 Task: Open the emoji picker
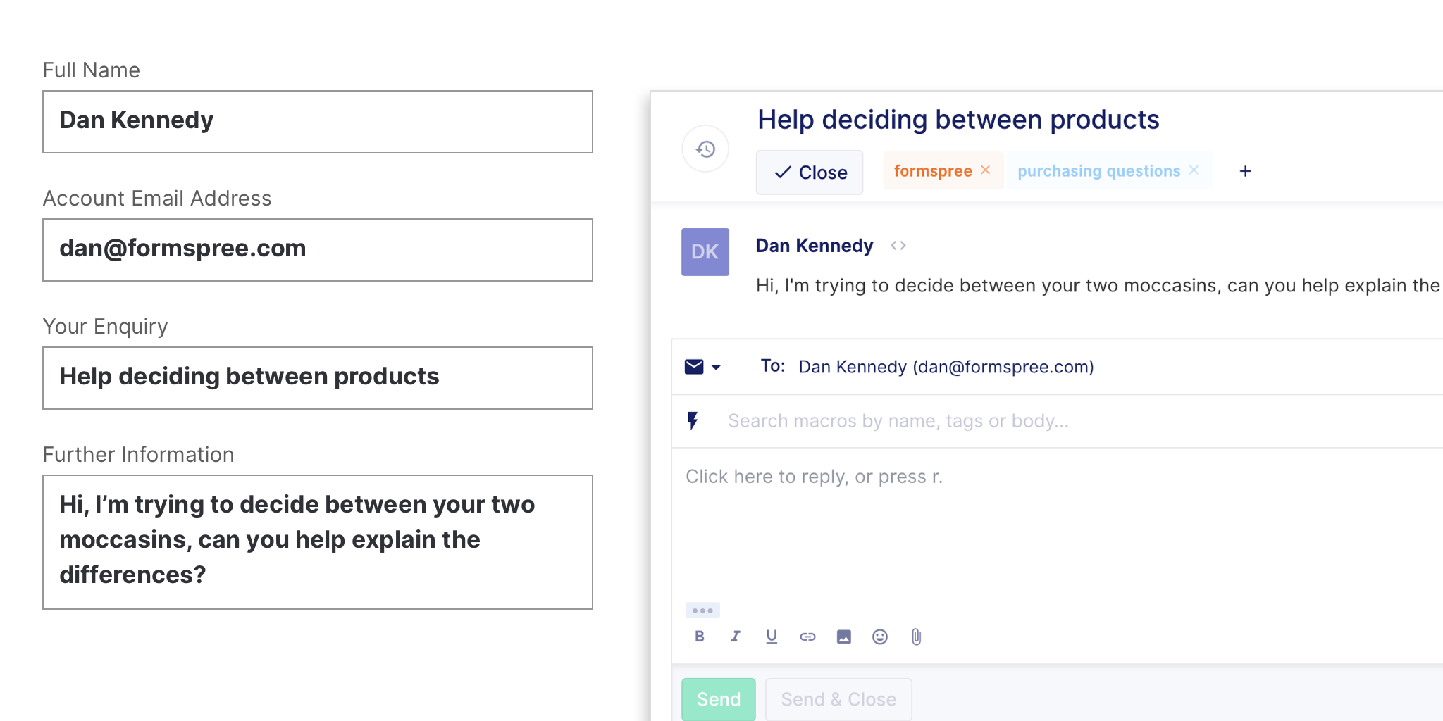pyautogui.click(x=879, y=637)
